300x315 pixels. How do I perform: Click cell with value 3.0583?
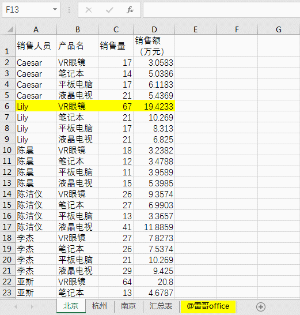154,62
